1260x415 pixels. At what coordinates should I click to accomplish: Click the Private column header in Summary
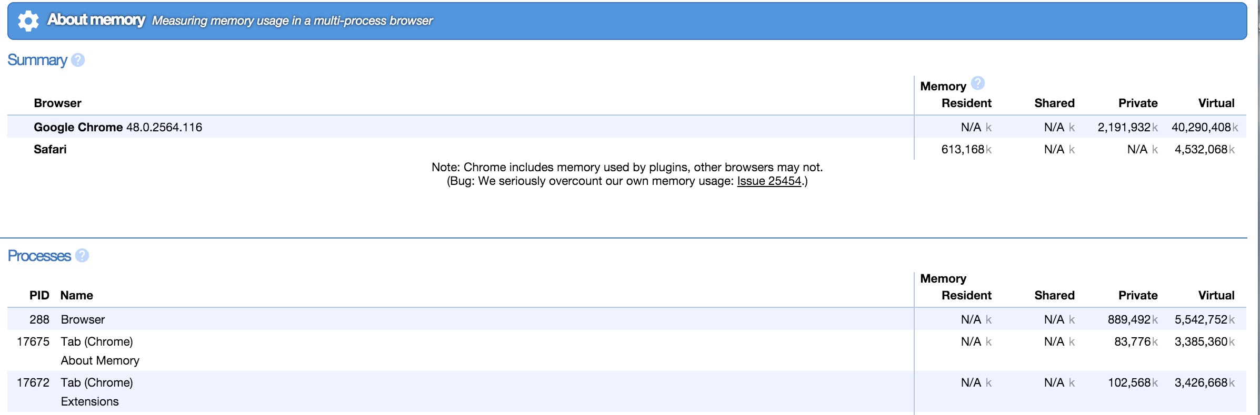tap(1138, 103)
